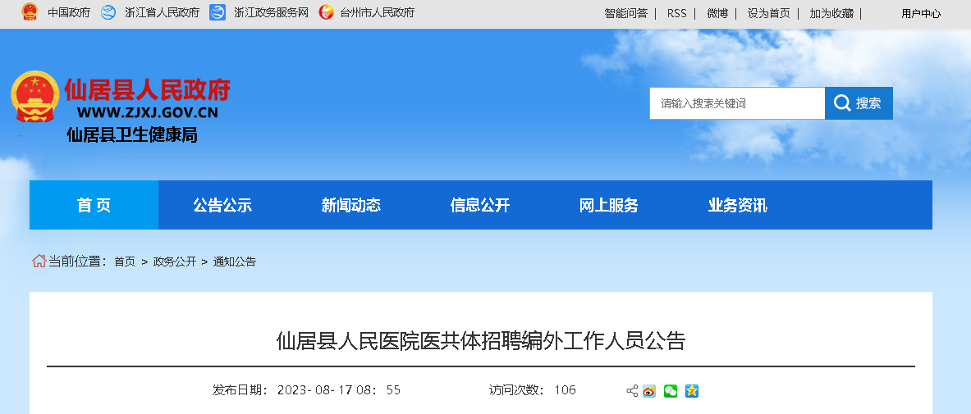Click the China national emblem icon in top bar

coord(29,12)
